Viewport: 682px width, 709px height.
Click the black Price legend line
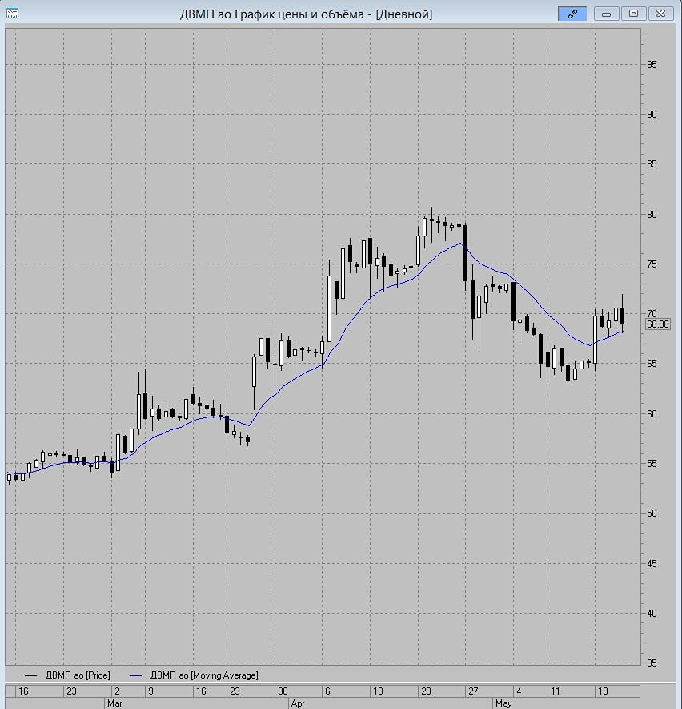(30, 675)
